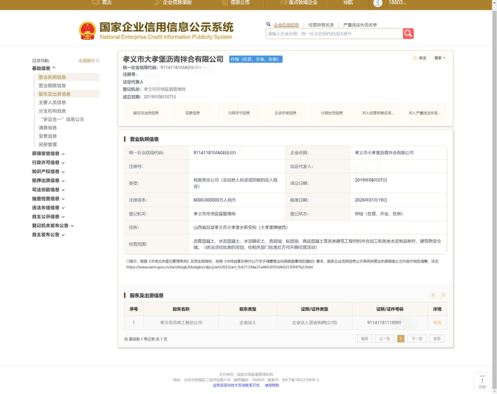Screen dimensions: 497x394
Task: Click registered capital 6000.000000万人民币
Action: pyautogui.click(x=215, y=200)
